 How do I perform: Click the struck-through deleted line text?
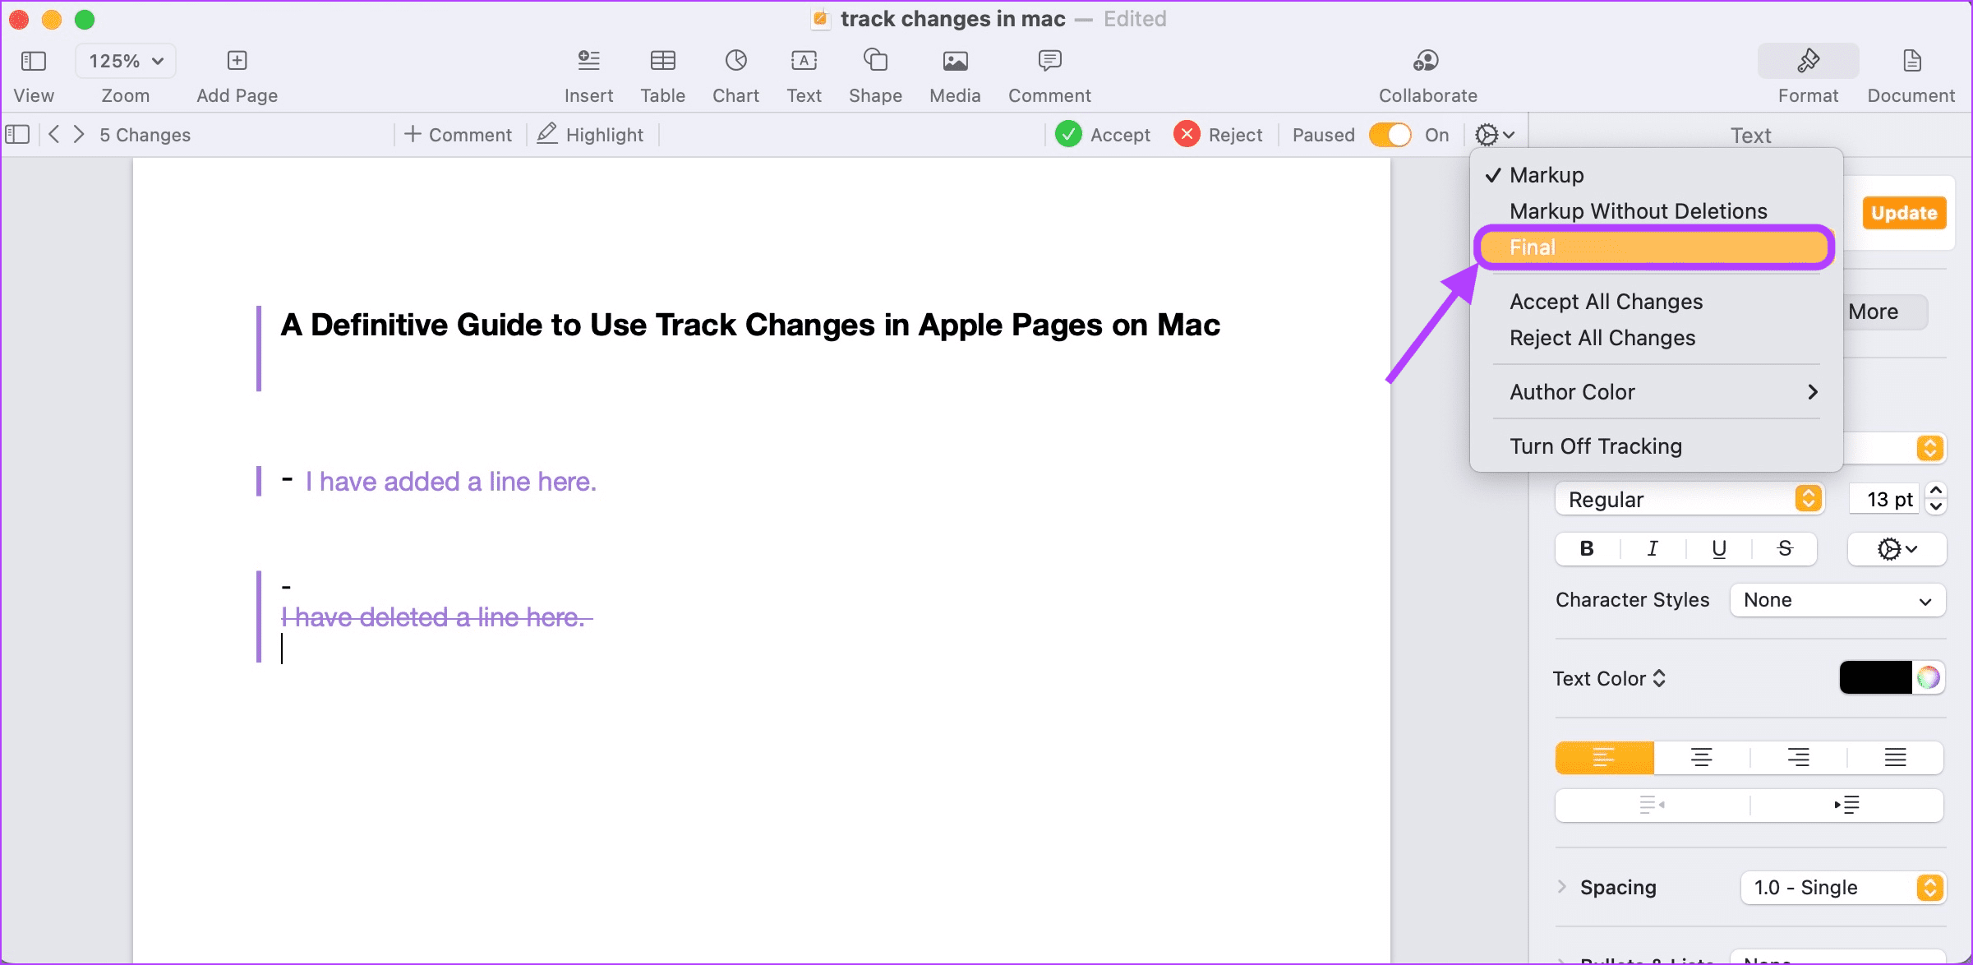click(436, 617)
